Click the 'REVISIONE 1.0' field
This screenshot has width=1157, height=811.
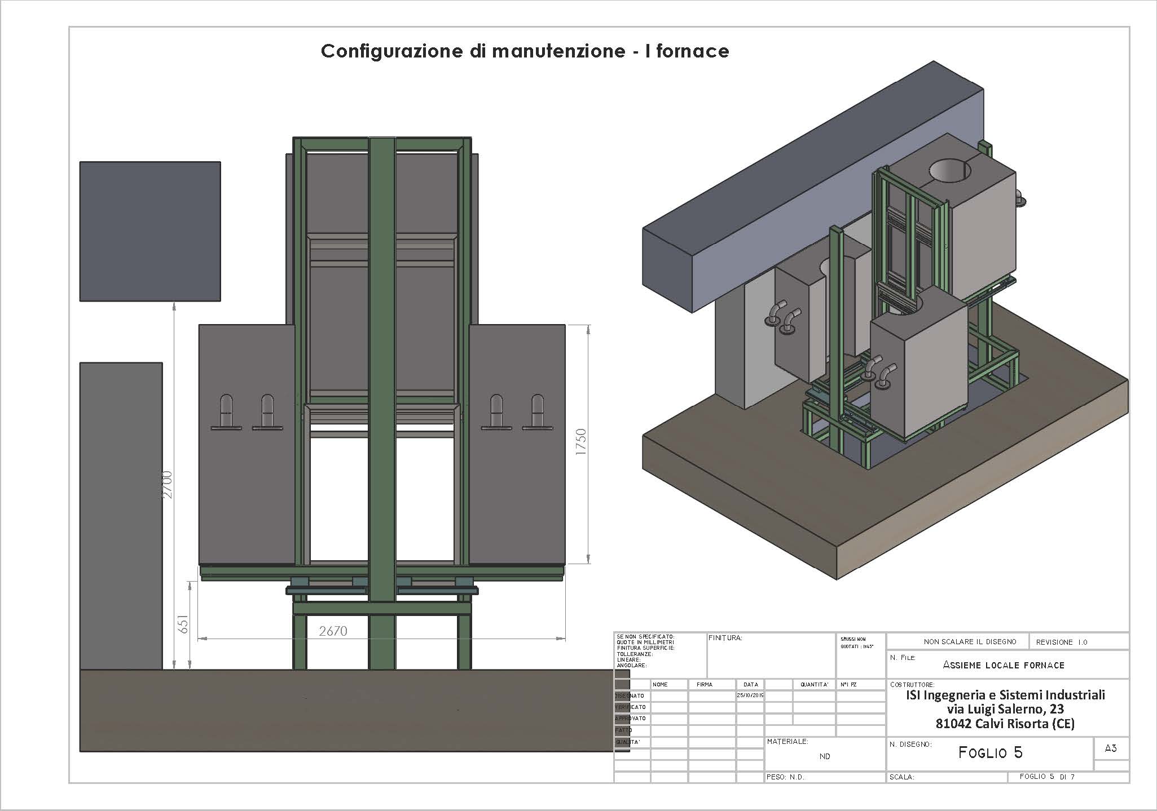point(1062,642)
